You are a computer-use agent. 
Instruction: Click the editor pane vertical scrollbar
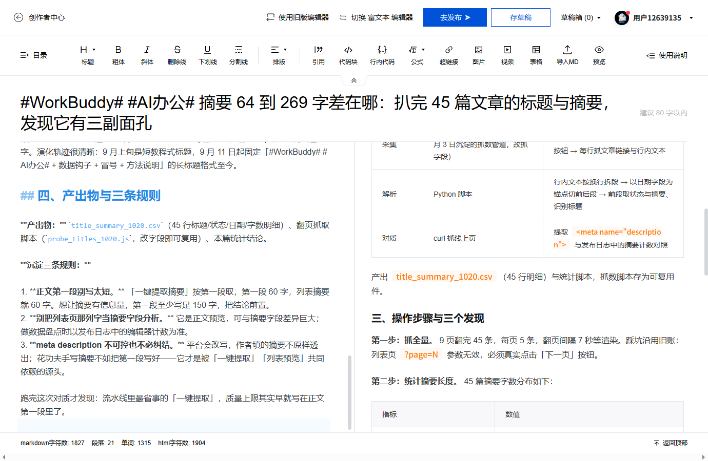[x=350, y=392]
